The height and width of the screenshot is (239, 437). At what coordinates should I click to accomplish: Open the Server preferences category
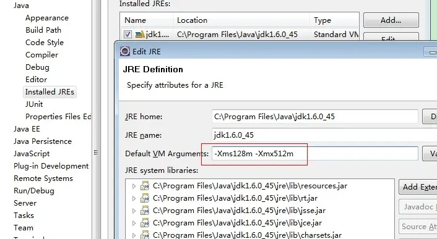[25, 203]
